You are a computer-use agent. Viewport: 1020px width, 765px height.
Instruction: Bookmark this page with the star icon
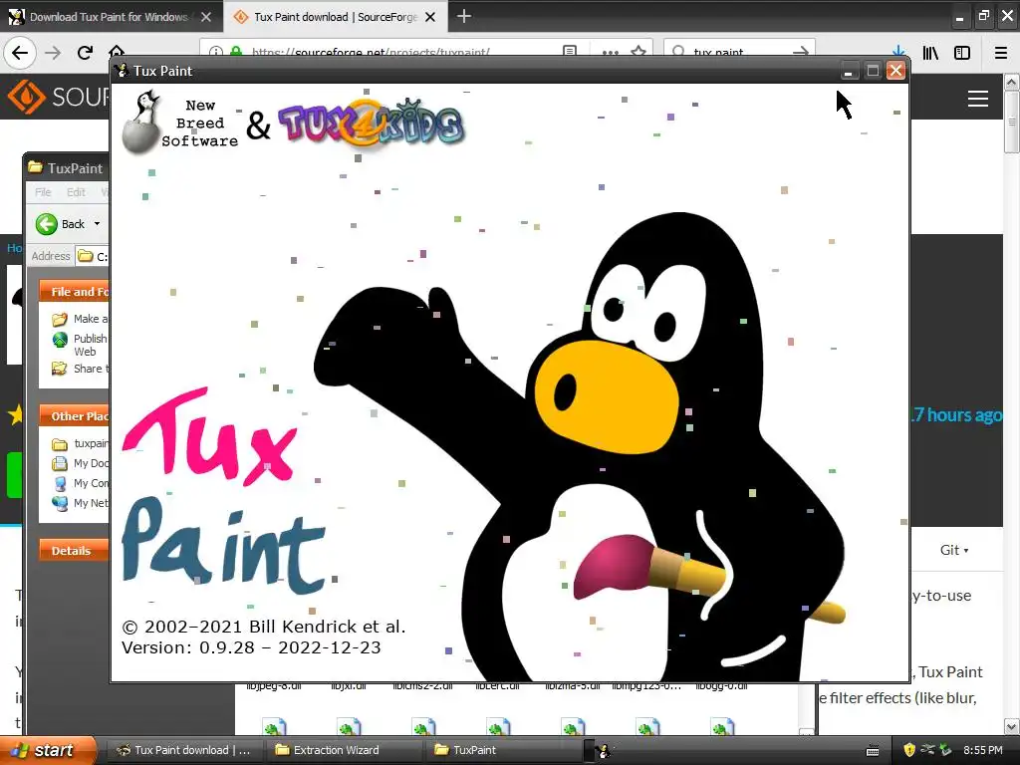click(638, 52)
